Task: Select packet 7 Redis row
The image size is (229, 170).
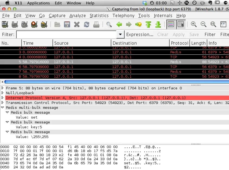Action: 114,72
